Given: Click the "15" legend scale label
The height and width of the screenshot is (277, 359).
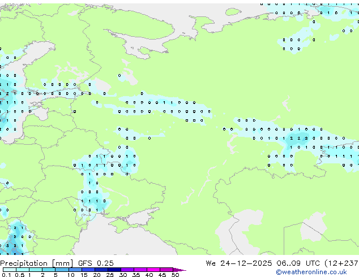Looking at the screenshot, I should [x=84, y=275].
